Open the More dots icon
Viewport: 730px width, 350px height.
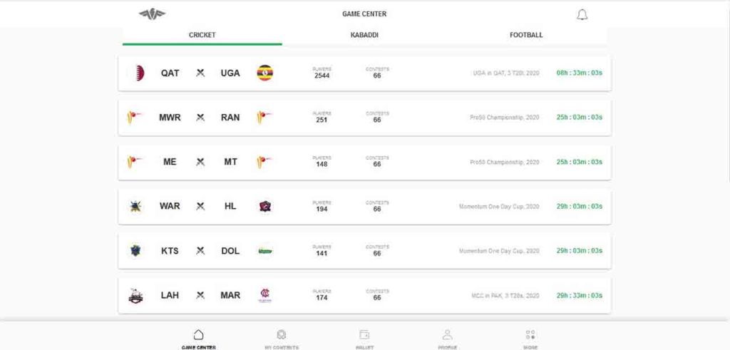530,334
